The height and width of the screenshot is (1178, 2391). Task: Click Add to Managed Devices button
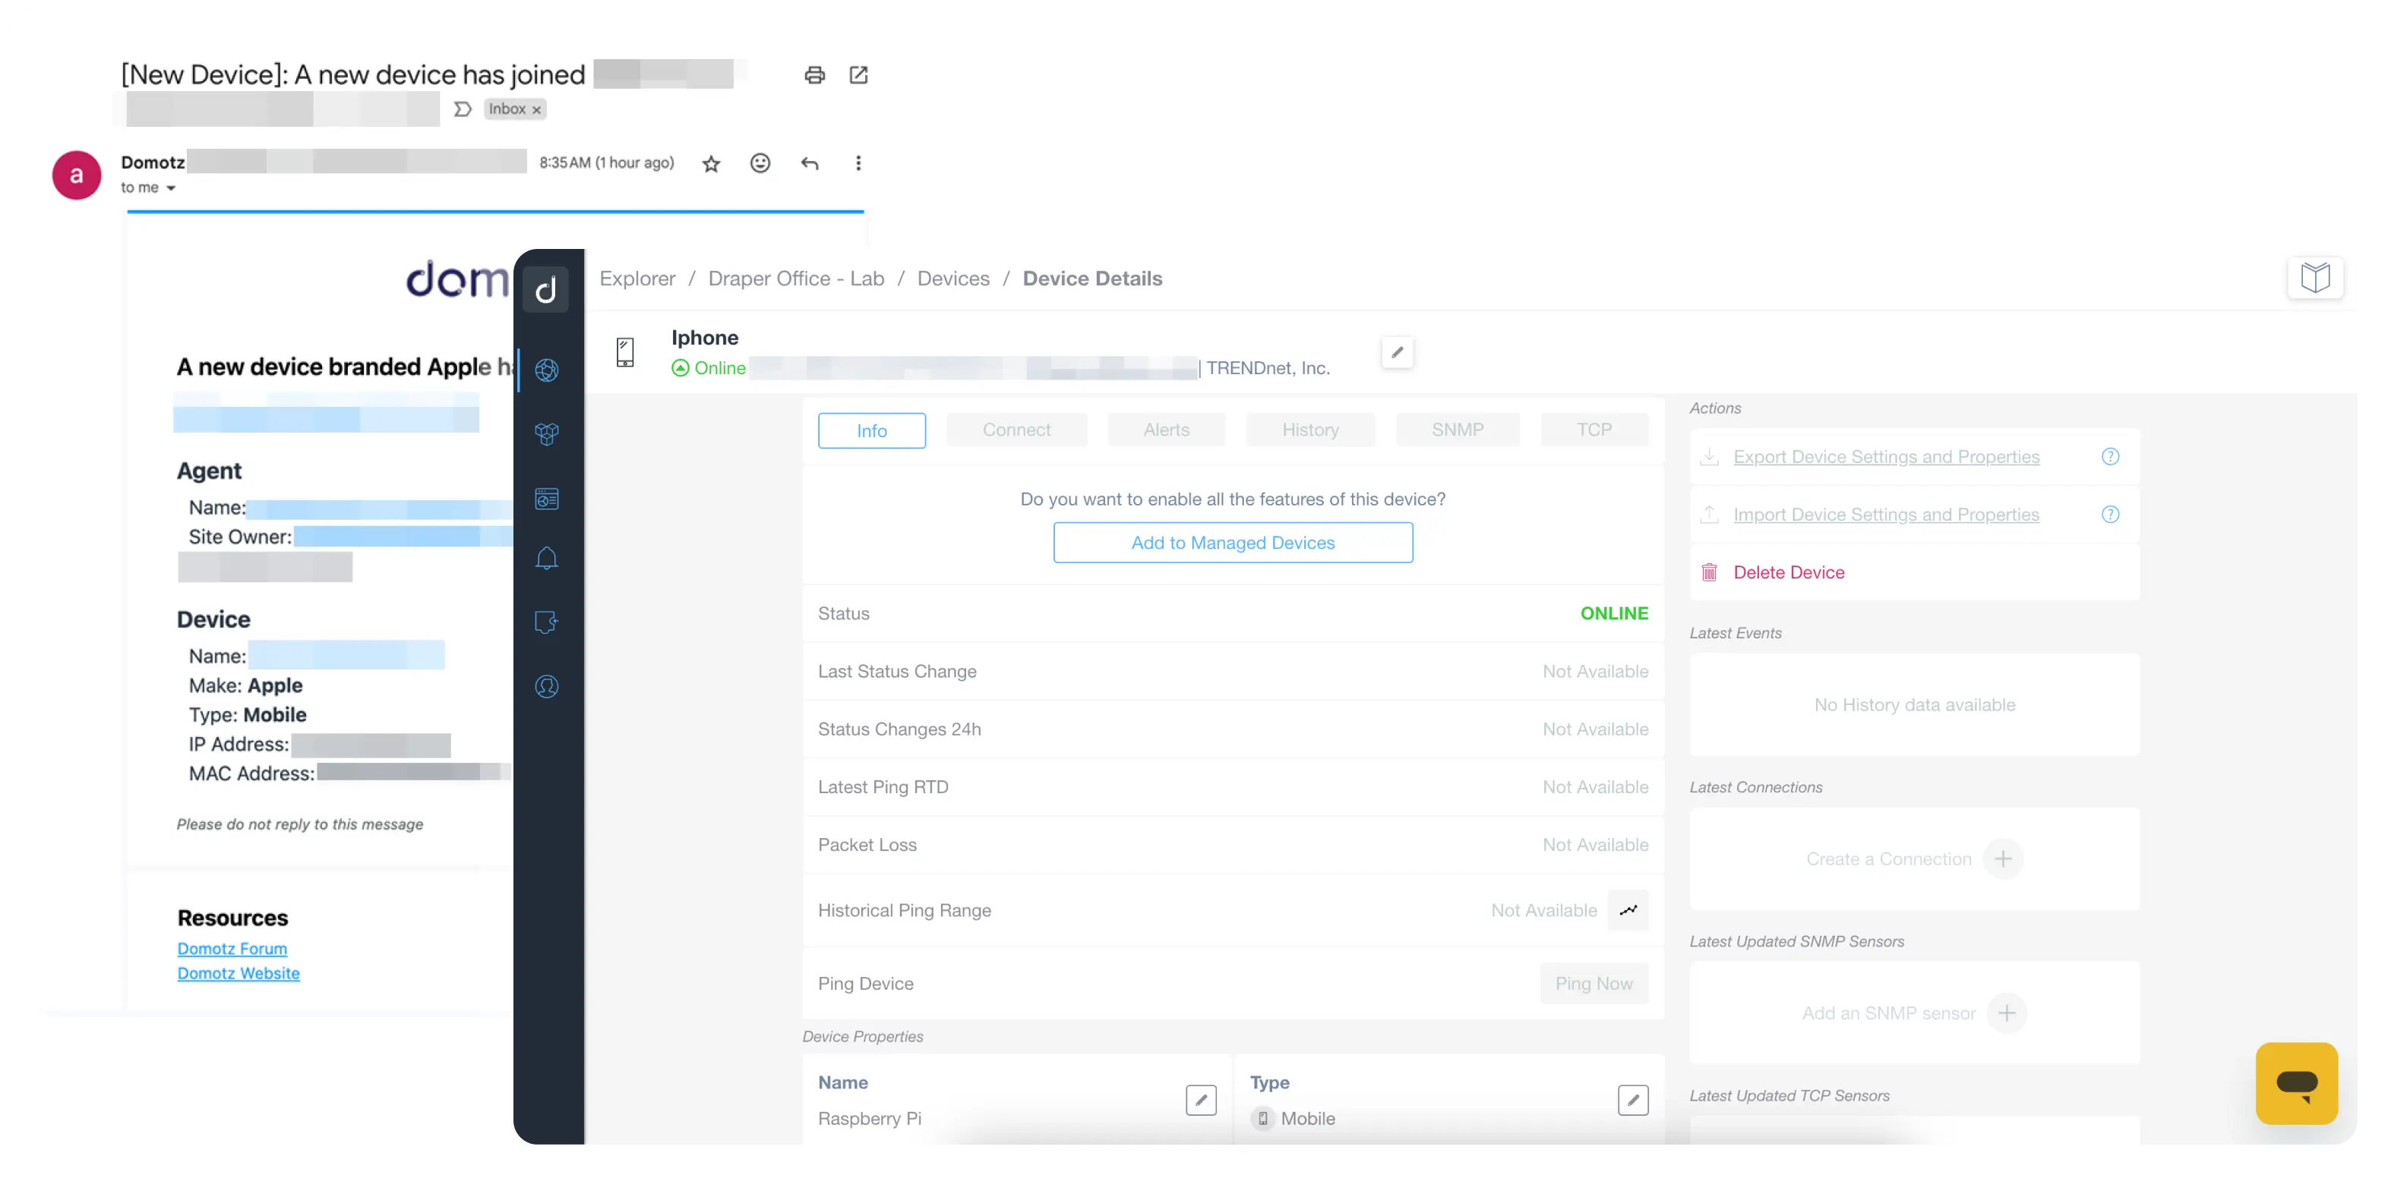1232,543
